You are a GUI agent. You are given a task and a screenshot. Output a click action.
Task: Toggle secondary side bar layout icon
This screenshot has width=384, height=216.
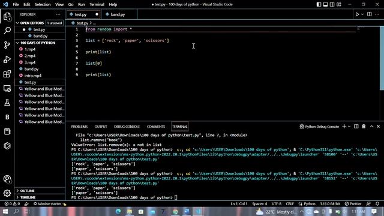tap(332, 4)
